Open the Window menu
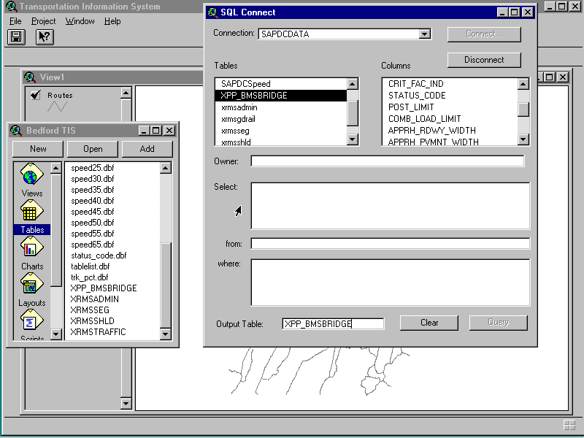 (x=80, y=21)
